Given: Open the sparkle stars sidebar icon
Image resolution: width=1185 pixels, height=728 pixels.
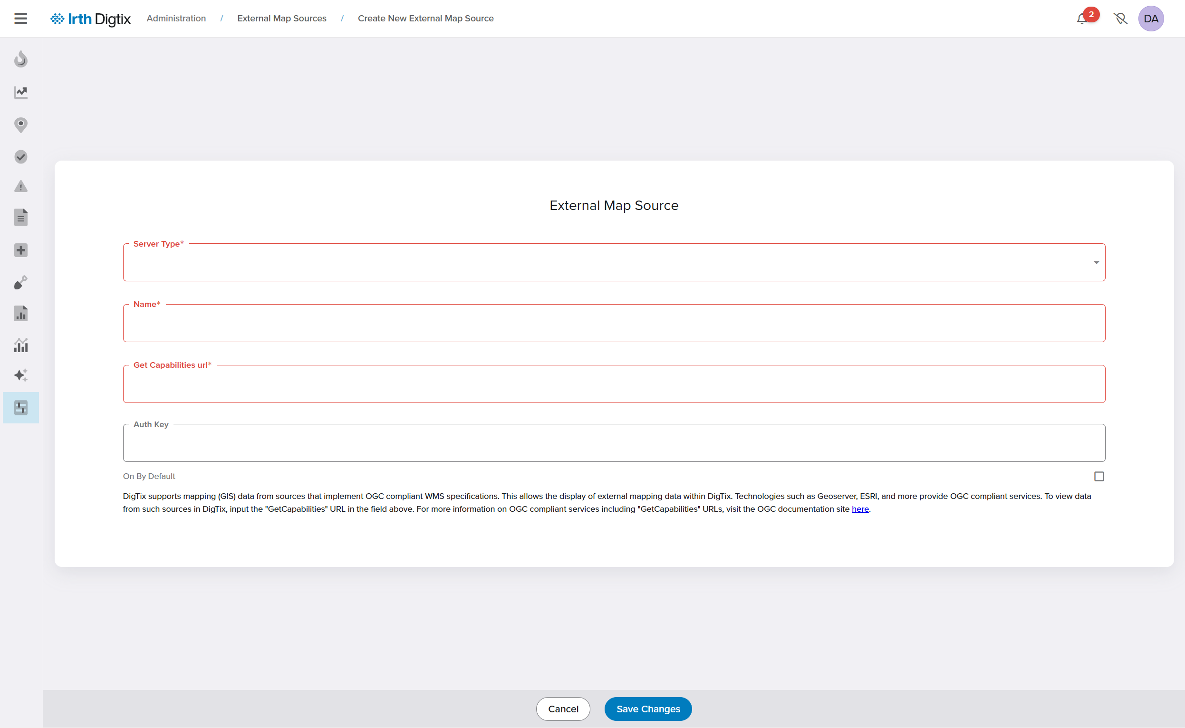Looking at the screenshot, I should [21, 375].
